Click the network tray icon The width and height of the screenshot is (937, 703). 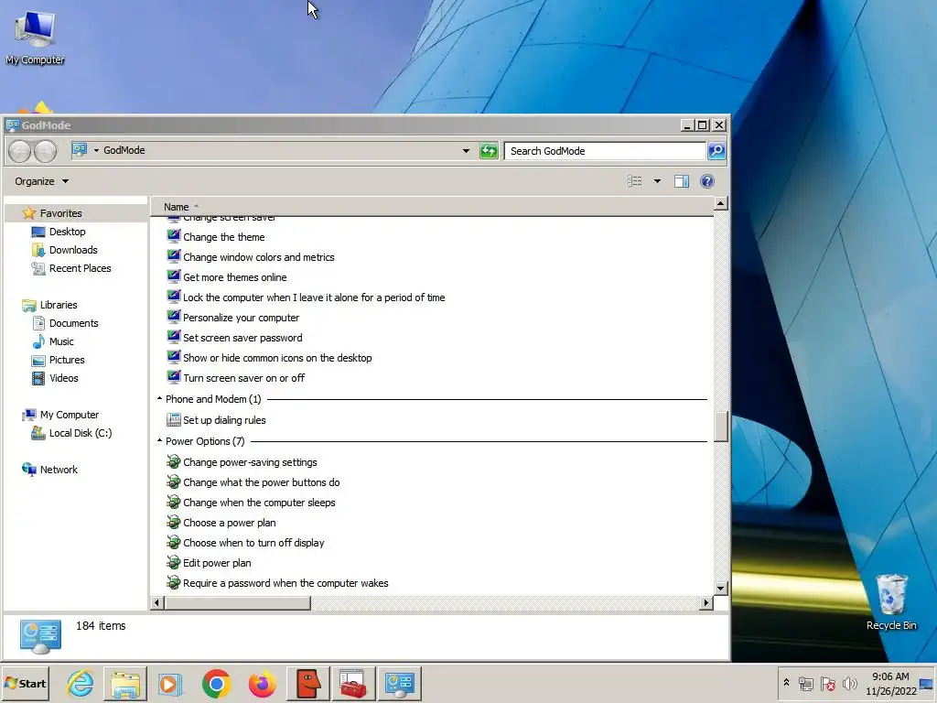(805, 683)
